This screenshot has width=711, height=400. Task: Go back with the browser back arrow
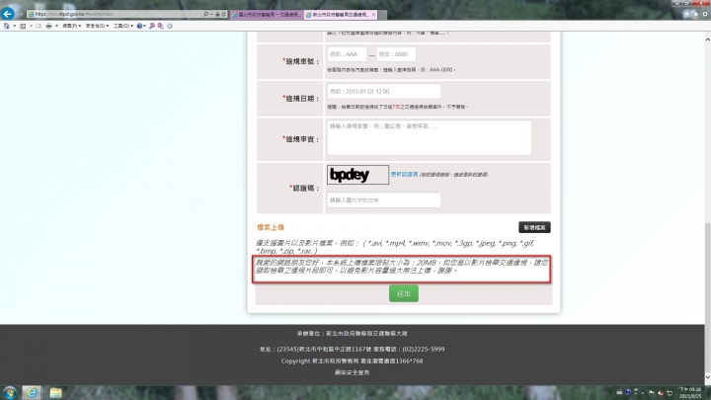coord(7,14)
